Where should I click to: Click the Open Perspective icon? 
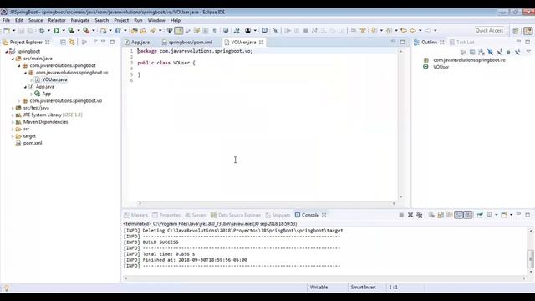(x=516, y=31)
